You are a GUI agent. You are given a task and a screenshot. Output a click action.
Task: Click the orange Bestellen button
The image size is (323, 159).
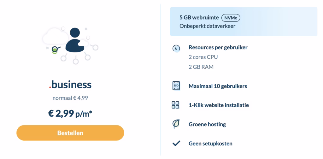[70, 133]
